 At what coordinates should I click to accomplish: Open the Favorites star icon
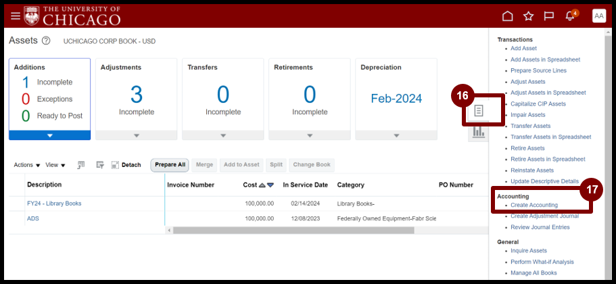click(x=528, y=16)
